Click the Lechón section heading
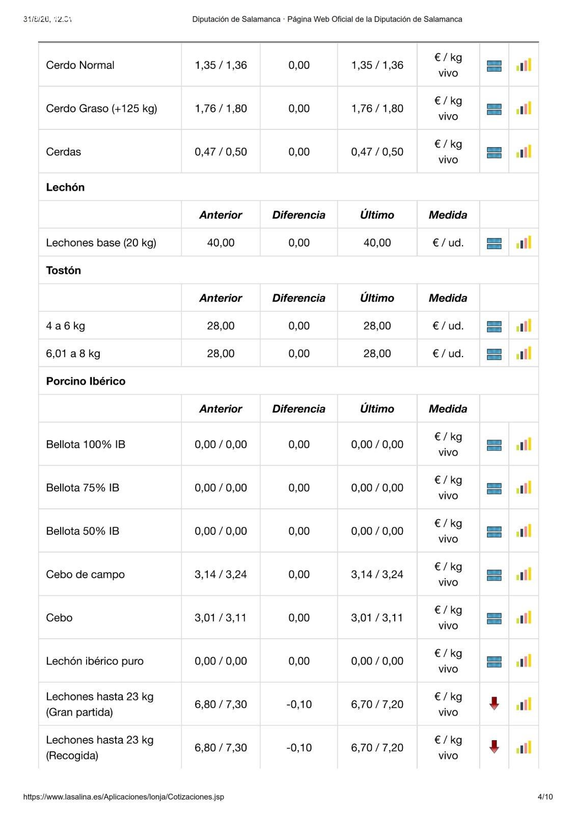This screenshot has width=576, height=815. tap(65, 187)
